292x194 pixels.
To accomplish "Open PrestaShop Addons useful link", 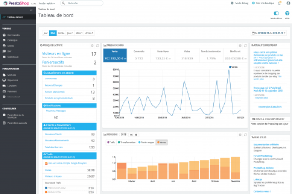I will tap(263, 168).
